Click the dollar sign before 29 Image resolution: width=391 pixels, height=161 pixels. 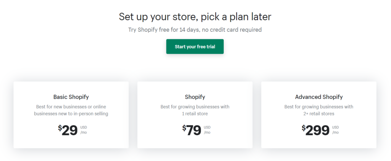60,128
